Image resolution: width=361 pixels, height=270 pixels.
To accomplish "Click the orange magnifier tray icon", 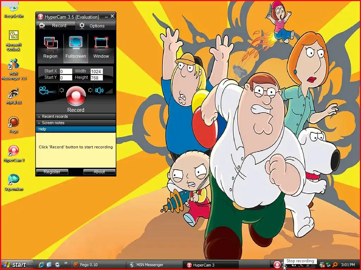I will pyautogui.click(x=335, y=265).
